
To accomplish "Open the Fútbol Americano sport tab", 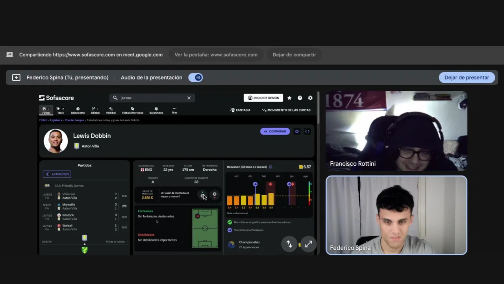I will [x=132, y=110].
